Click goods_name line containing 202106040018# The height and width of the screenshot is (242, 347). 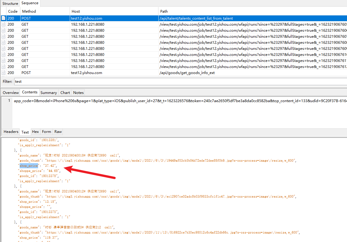tap(69, 155)
